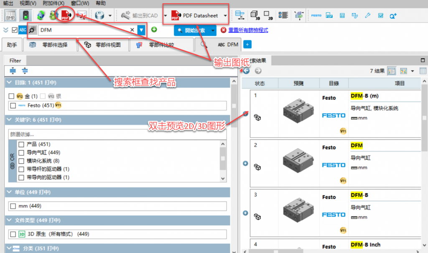Check the 产品 (451) keyword checkbox

pyautogui.click(x=21, y=144)
